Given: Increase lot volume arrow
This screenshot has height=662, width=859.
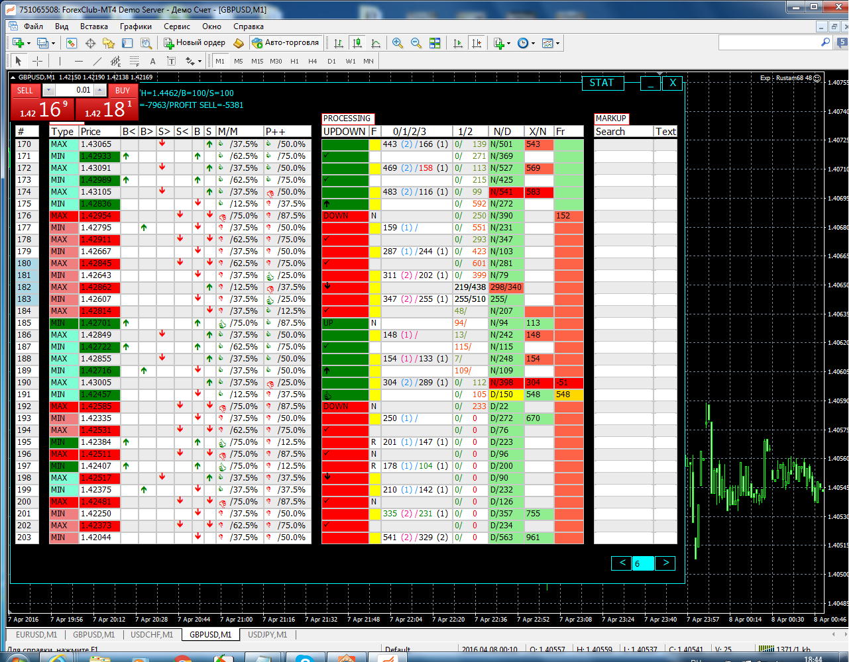Looking at the screenshot, I should pyautogui.click(x=99, y=90).
